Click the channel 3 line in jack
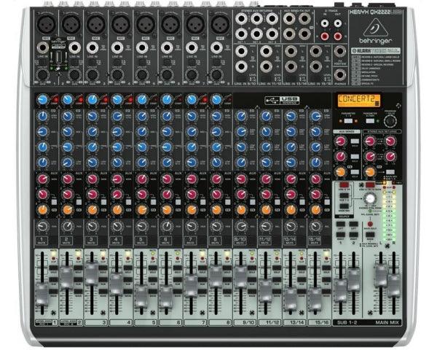The height and width of the screenshot is (350, 437). 92,47
